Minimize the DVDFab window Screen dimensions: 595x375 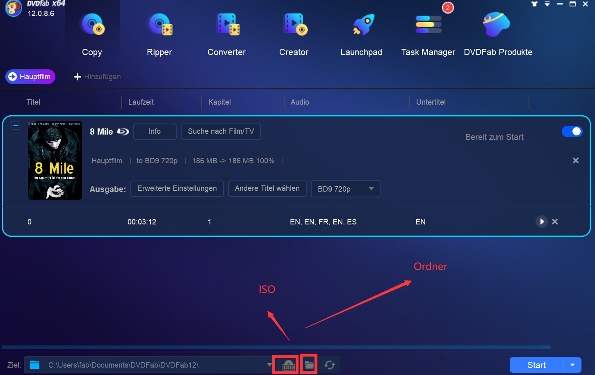(560, 4)
